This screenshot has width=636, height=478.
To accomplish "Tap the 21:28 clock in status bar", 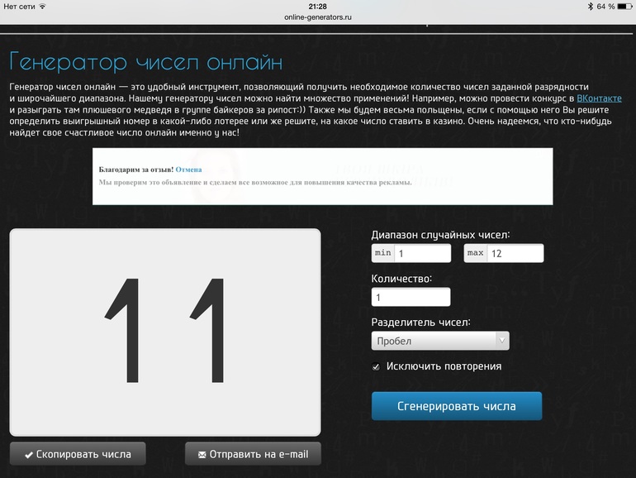I will tap(317, 6).
